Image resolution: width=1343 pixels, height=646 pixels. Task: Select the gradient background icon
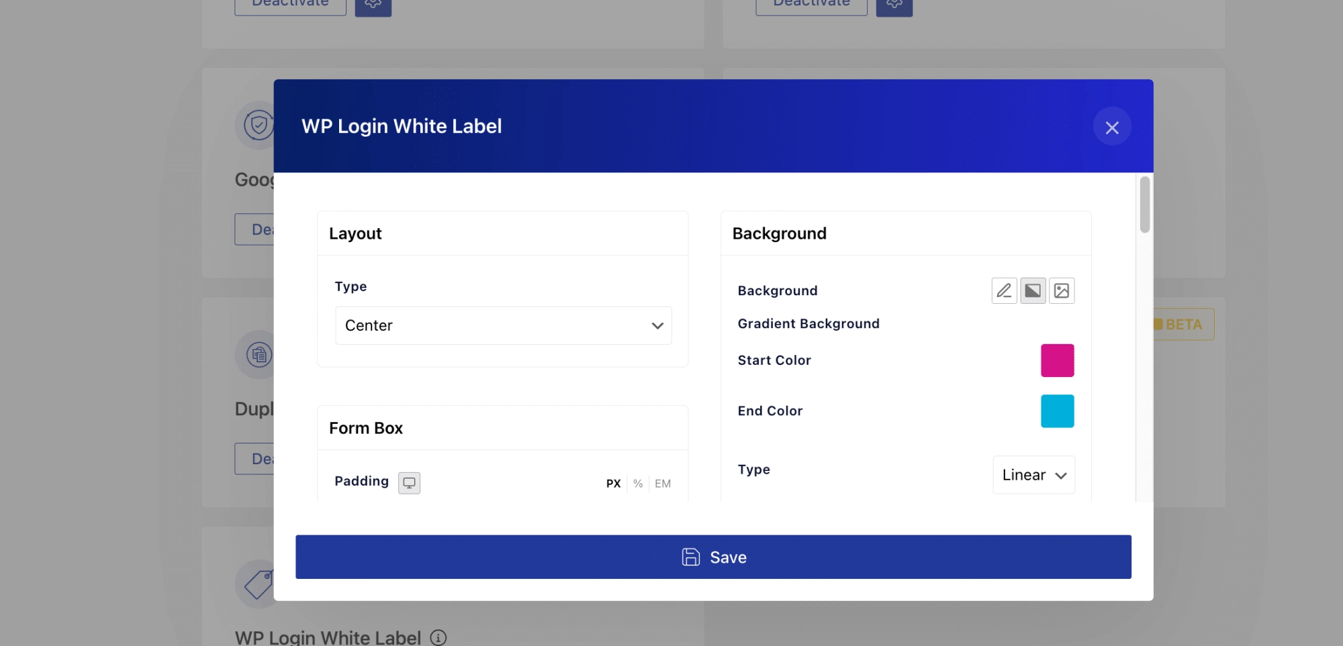[1033, 290]
